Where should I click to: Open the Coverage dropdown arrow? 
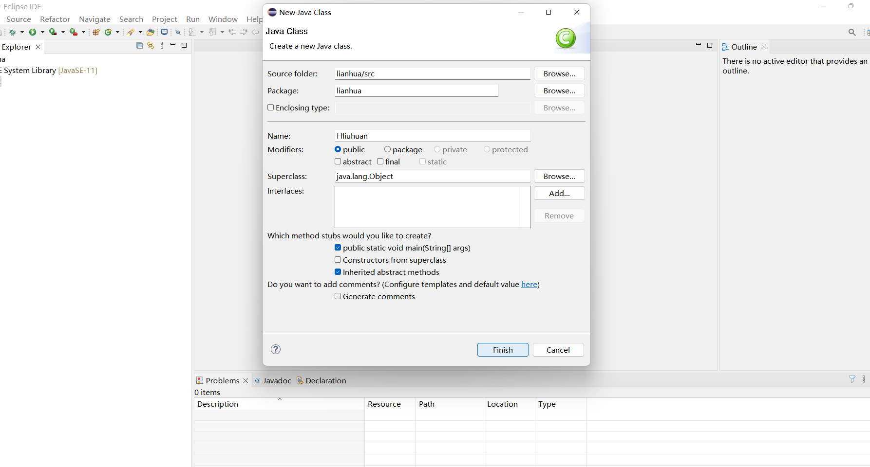[63, 32]
